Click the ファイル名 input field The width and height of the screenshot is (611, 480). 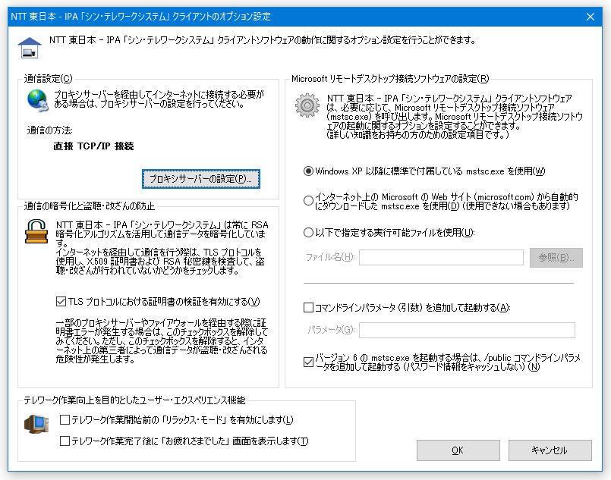pos(441,257)
